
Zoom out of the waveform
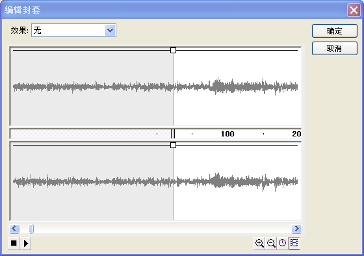pyautogui.click(x=271, y=243)
